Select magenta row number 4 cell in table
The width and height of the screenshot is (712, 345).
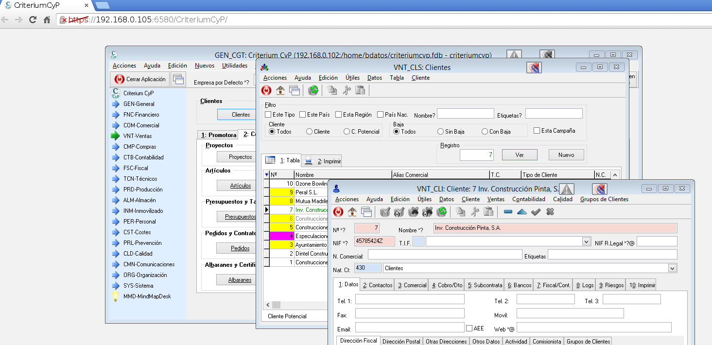pyautogui.click(x=282, y=236)
